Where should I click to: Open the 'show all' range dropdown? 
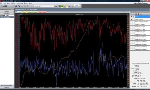(44, 6)
